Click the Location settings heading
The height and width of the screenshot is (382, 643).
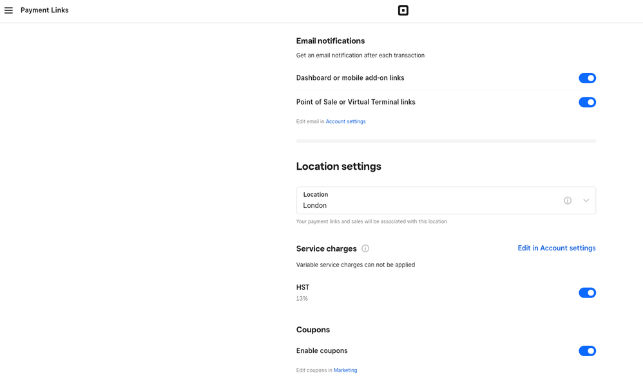338,166
